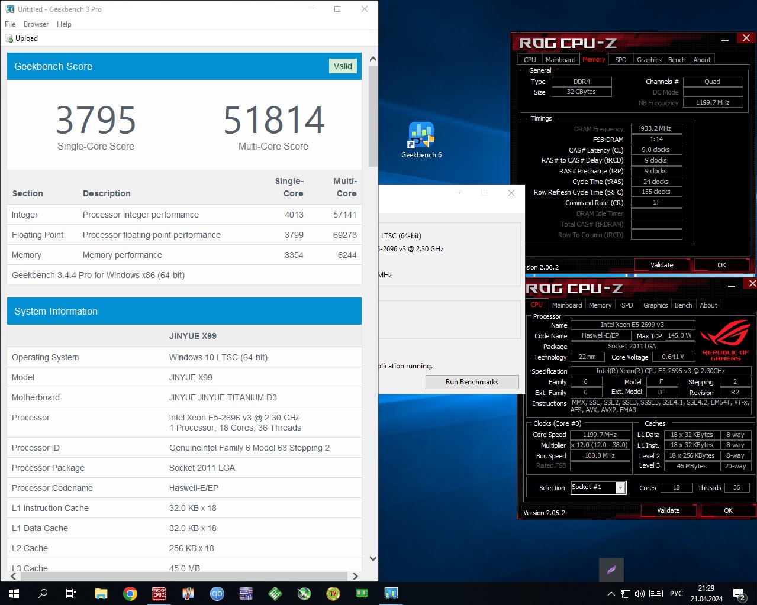Click the Run Benchmarks button
The image size is (757, 605).
tap(472, 382)
